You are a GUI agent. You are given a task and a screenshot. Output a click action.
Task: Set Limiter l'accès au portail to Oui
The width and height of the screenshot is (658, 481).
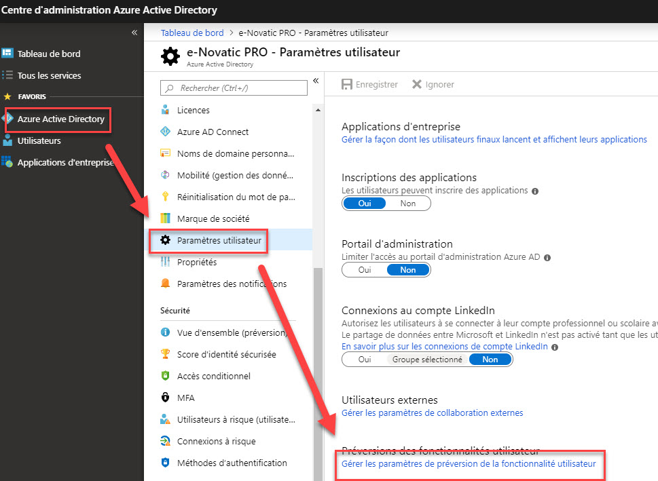tap(365, 269)
